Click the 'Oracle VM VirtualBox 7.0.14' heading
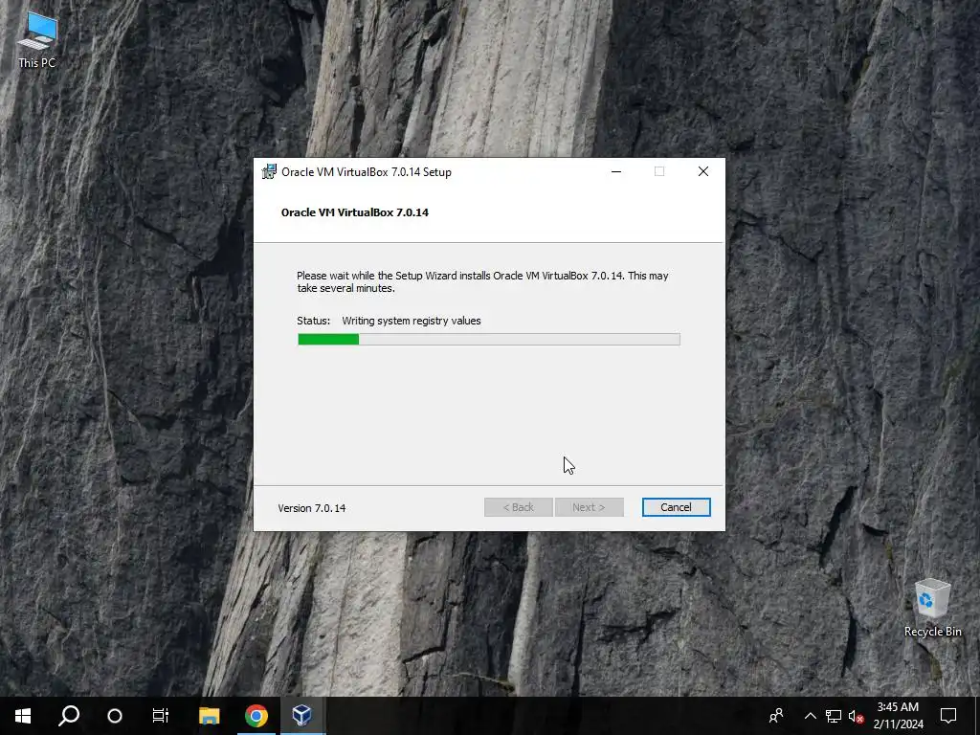 [x=355, y=212]
